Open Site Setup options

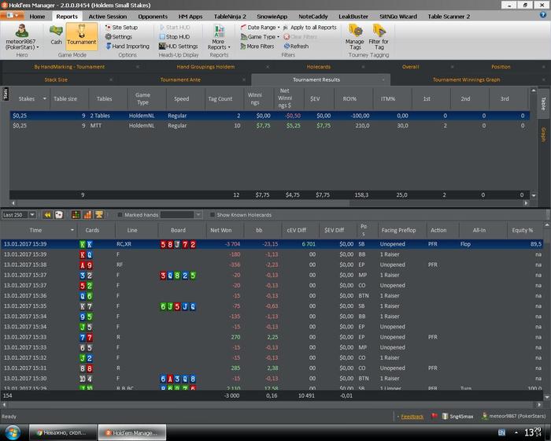[121, 27]
